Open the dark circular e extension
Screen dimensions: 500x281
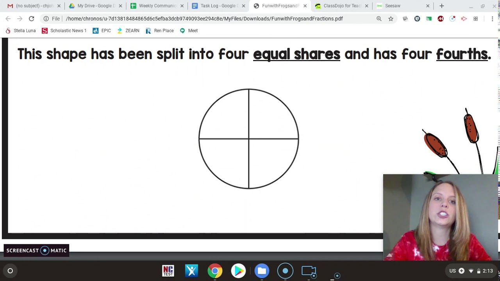click(417, 19)
